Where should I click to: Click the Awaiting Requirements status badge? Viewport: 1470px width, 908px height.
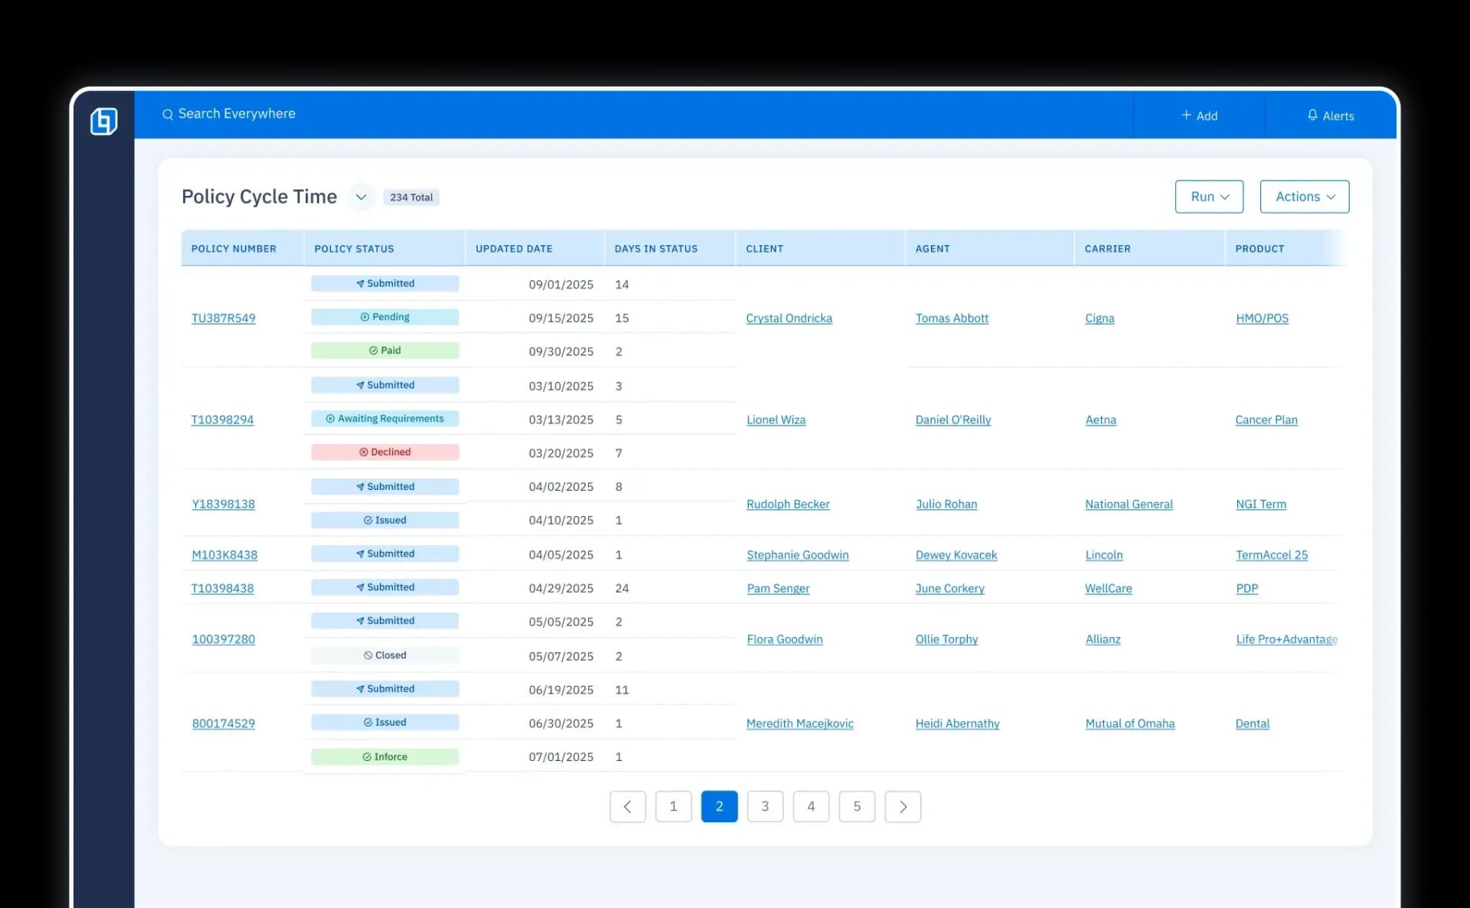(x=385, y=418)
